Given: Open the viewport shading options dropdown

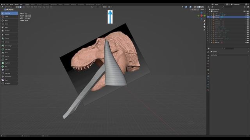Looking at the screenshot, I should pyautogui.click(x=205, y=7).
